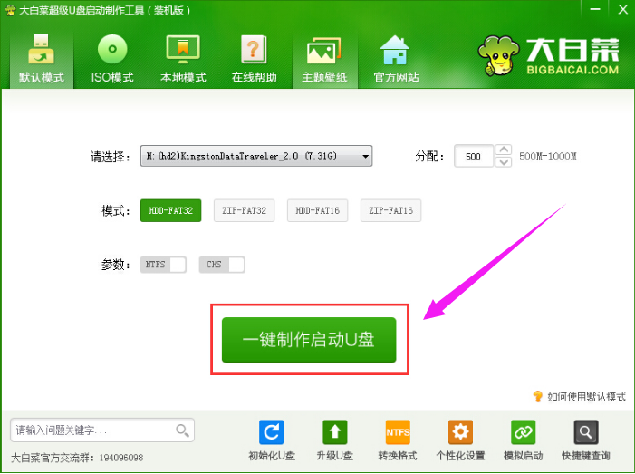Decrease allocation size with down arrow
Image resolution: width=635 pixels, height=474 pixels.
(505, 162)
